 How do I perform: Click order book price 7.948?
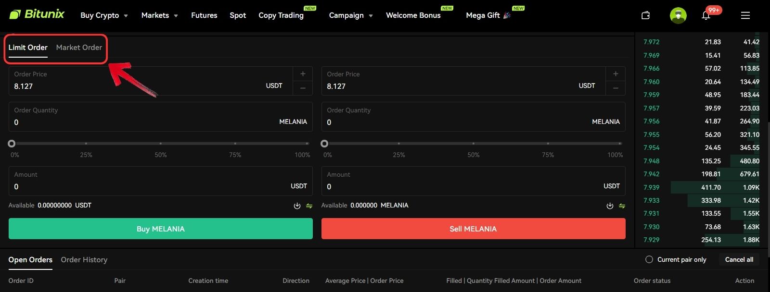coord(651,161)
